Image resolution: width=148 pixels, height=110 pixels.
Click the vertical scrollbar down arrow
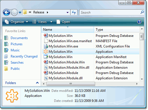[x=142, y=79]
